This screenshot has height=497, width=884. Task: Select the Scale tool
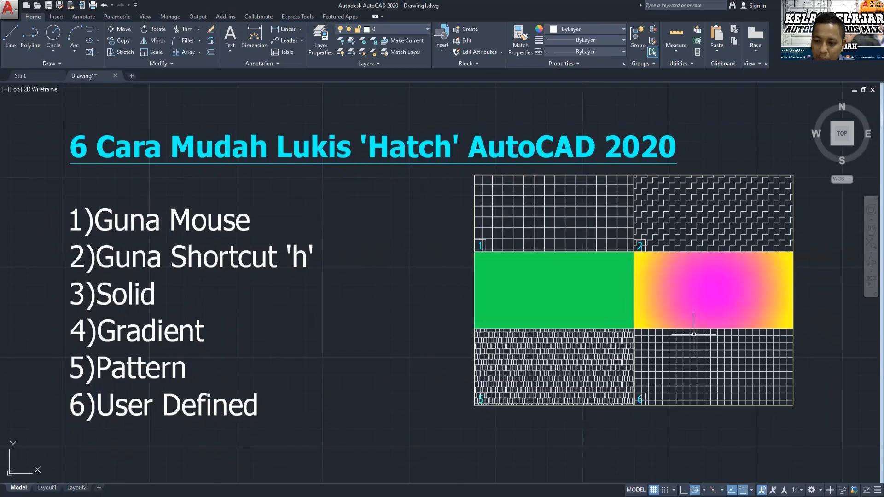coord(151,52)
